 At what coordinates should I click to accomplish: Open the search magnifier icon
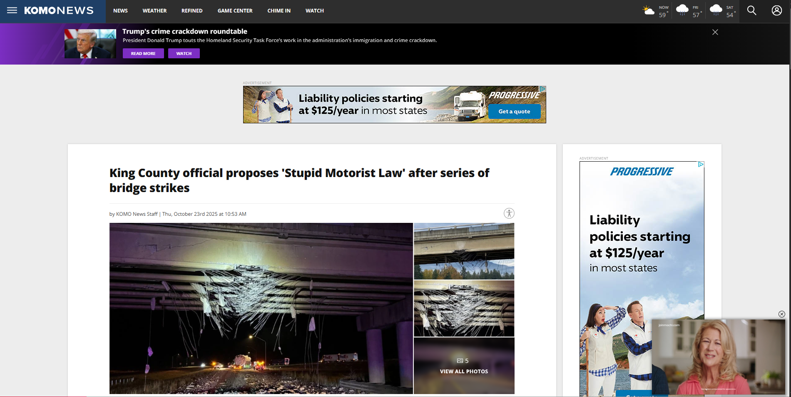[x=751, y=10]
